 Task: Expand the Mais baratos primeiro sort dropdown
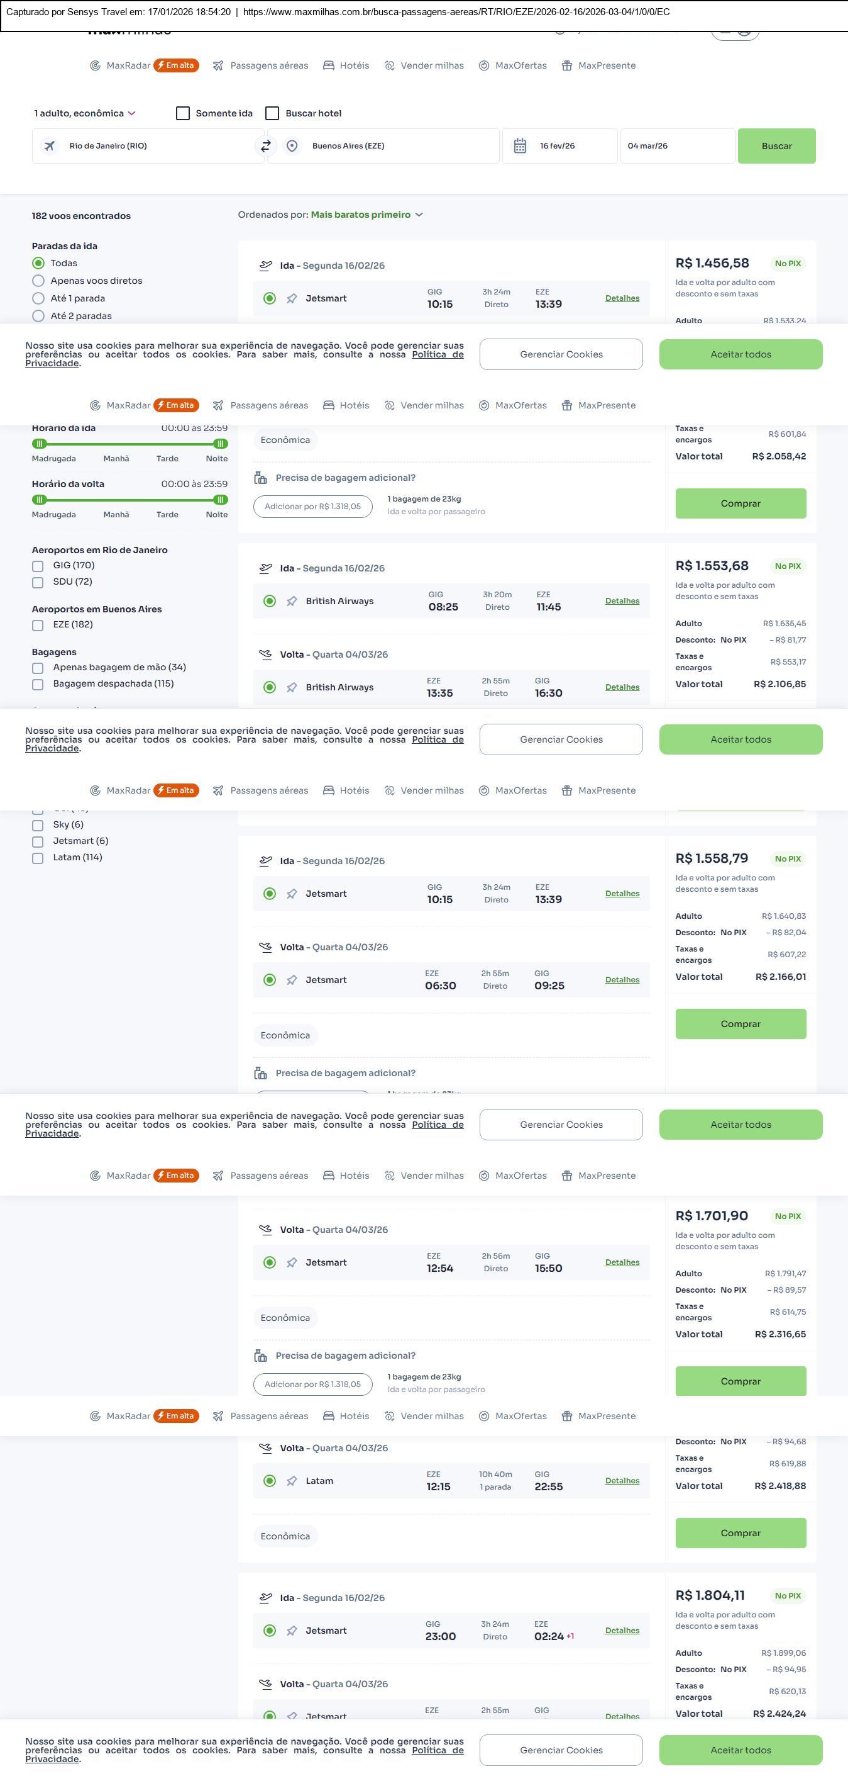click(x=366, y=215)
